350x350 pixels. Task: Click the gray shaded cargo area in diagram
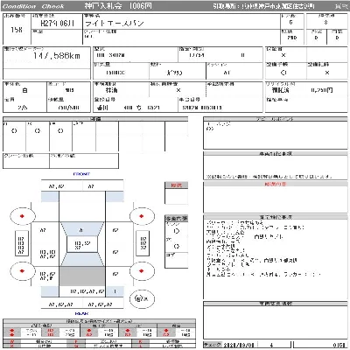[82, 276]
